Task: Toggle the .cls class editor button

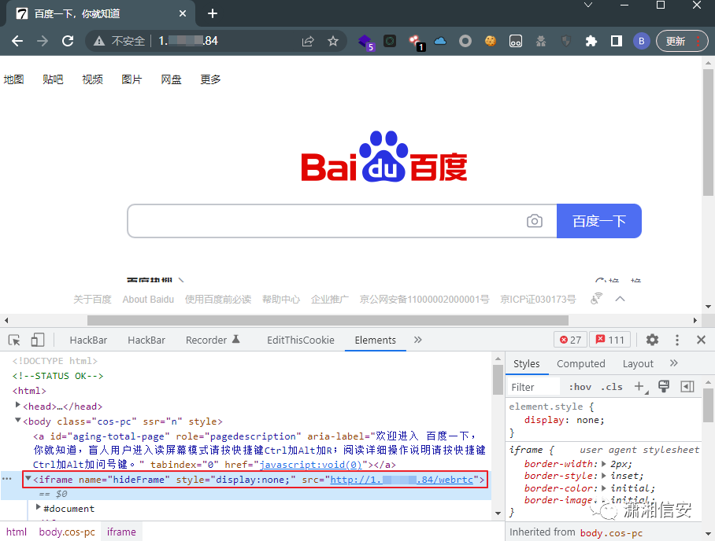Action: pos(612,387)
